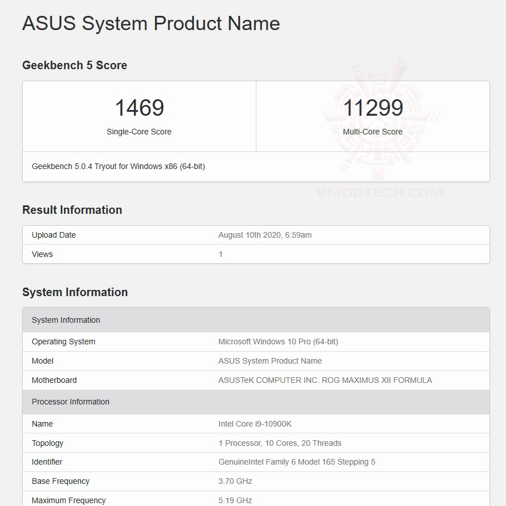Click the ROG MAXIMUS XII FORMULA motherboard value

[x=325, y=380]
